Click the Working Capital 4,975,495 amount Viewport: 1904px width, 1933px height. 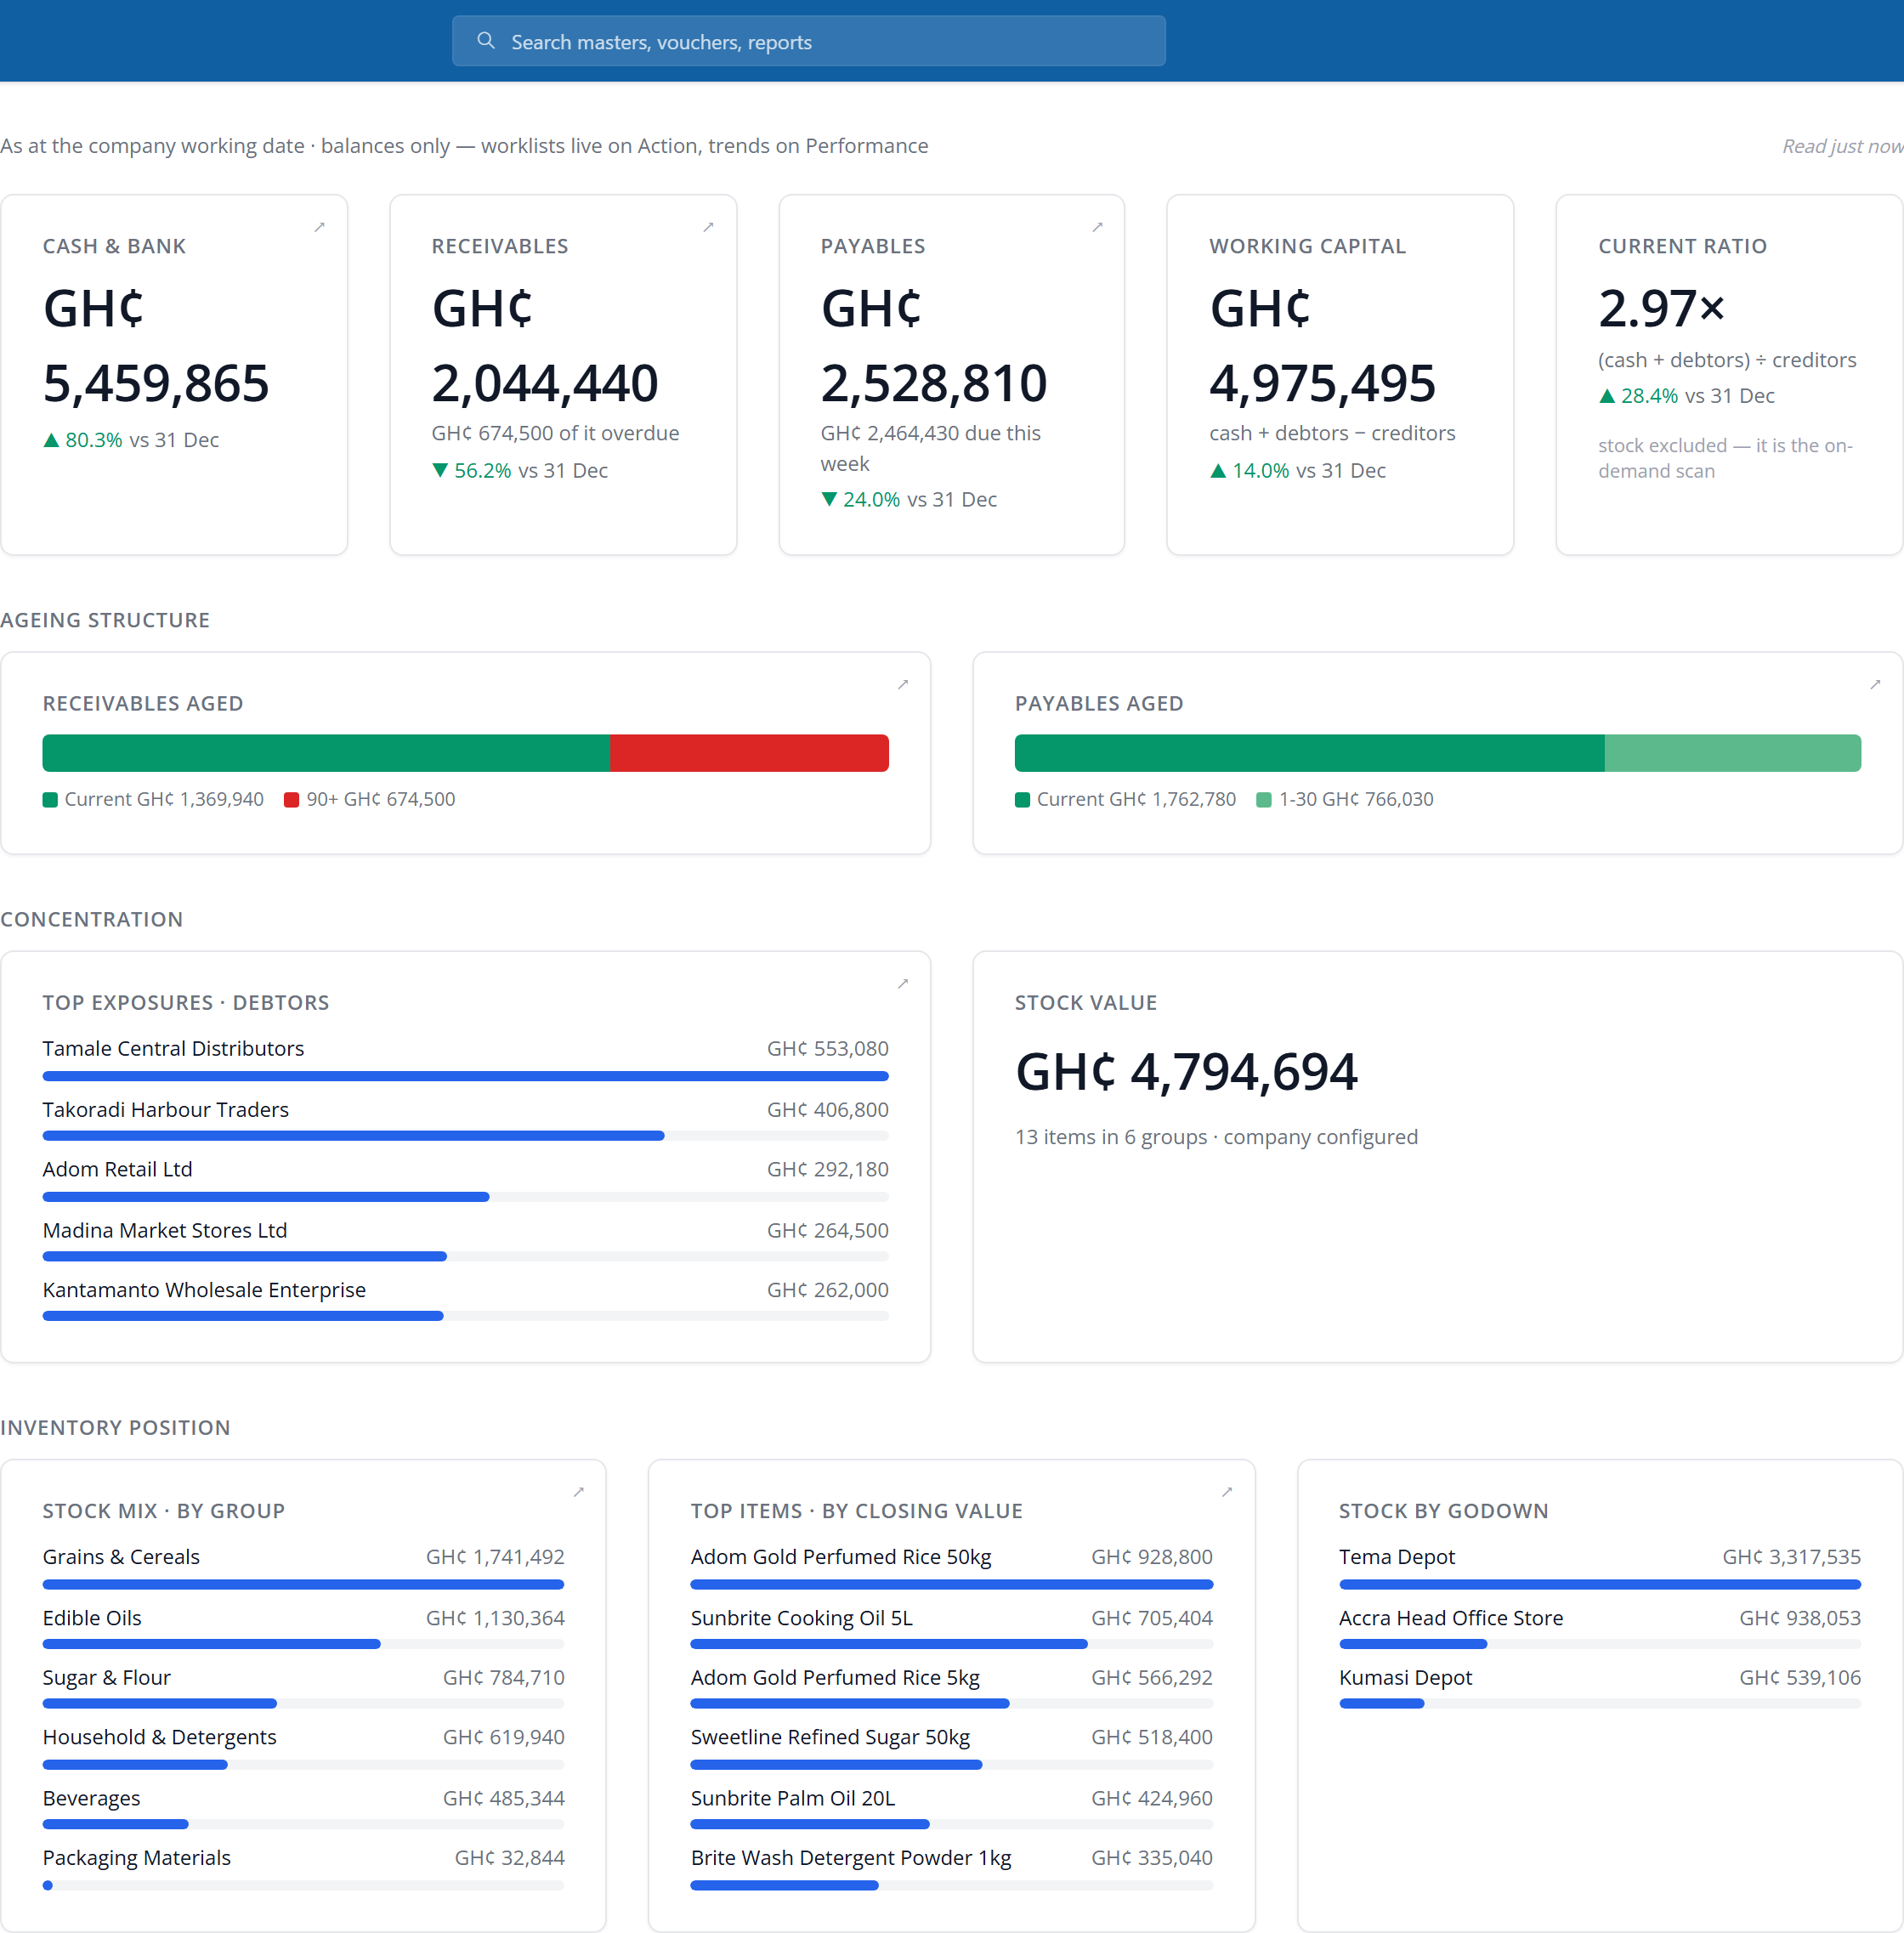[1322, 383]
